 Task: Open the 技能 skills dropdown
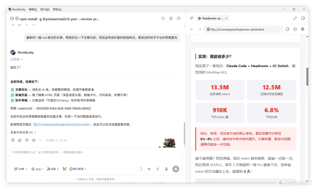53,169
